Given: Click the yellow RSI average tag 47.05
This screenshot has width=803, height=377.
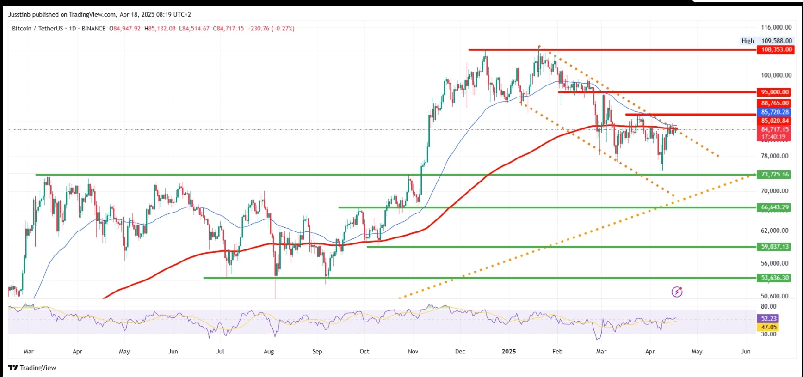Looking at the screenshot, I should tap(768, 327).
